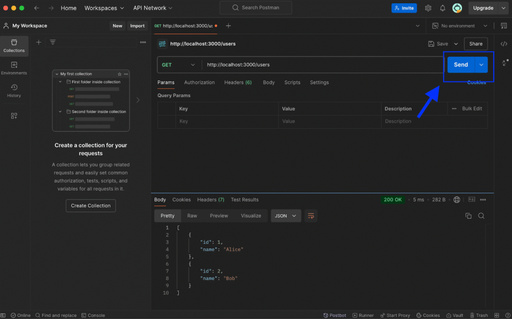Switch to the Scripts tab

(x=292, y=82)
